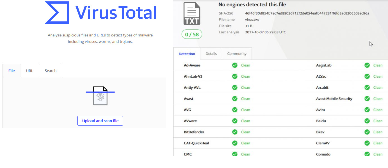Click green check icon for AVware
388x168 pixels.
pos(235,121)
